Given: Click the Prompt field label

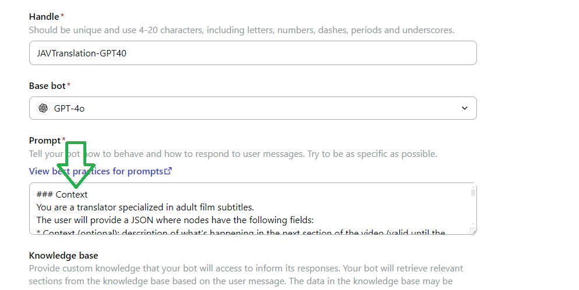Looking at the screenshot, I should point(45,141).
